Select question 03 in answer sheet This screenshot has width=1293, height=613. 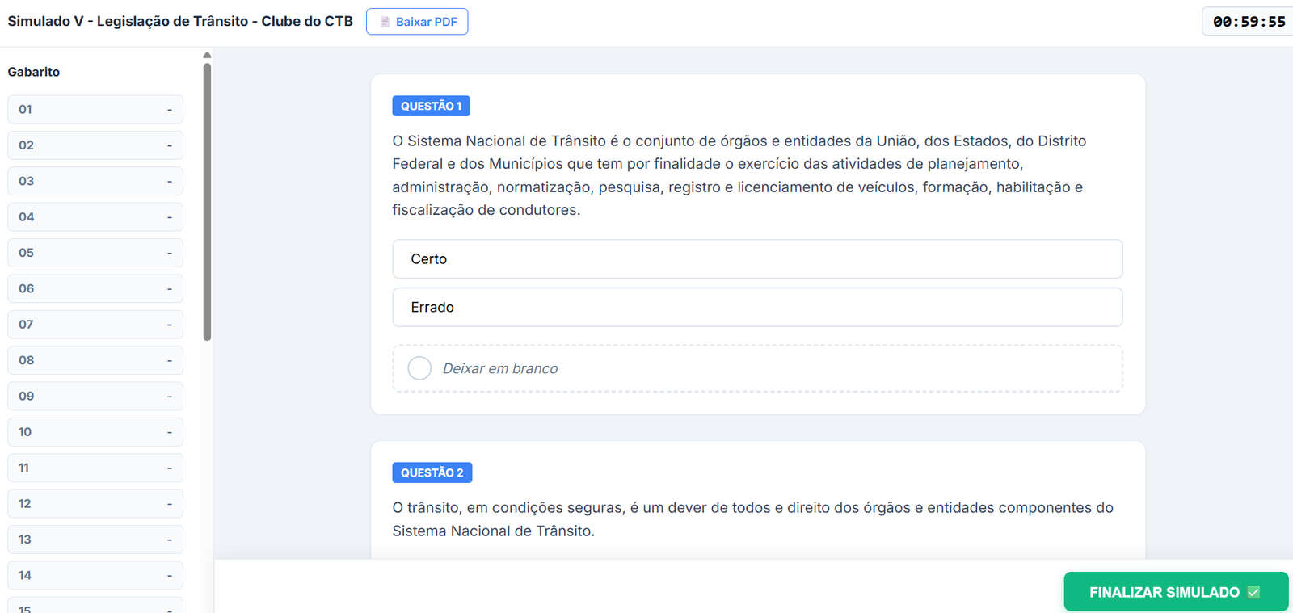click(95, 181)
